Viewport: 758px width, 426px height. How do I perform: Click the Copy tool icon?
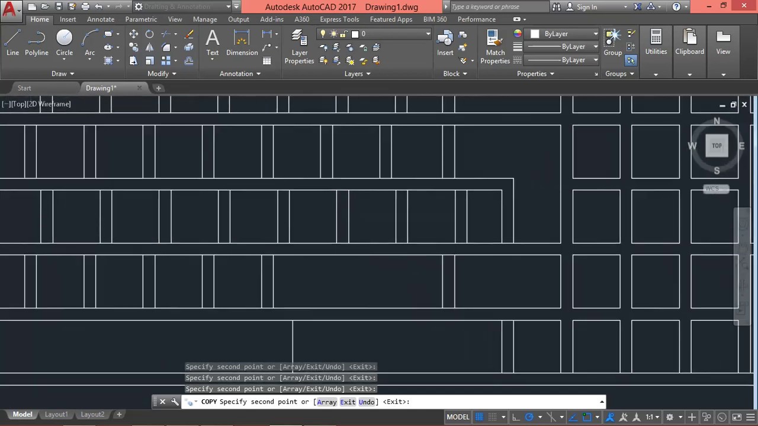(x=134, y=47)
